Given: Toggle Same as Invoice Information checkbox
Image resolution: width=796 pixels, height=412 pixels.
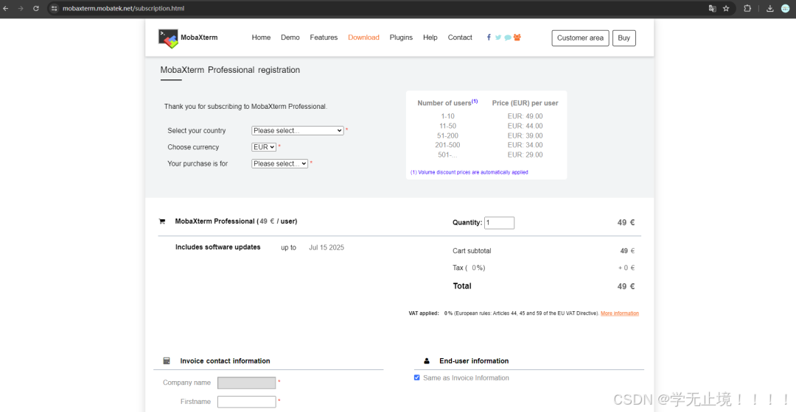Looking at the screenshot, I should tap(416, 377).
